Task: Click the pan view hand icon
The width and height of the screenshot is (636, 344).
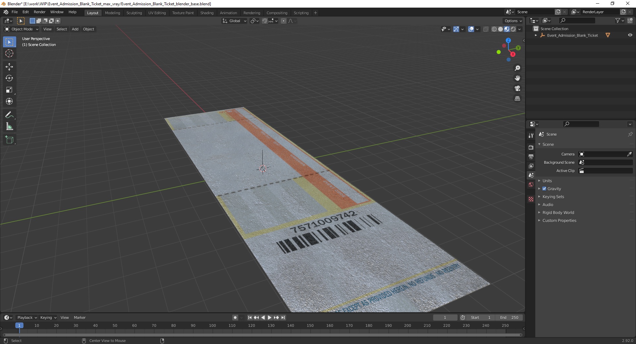Action: tap(517, 78)
